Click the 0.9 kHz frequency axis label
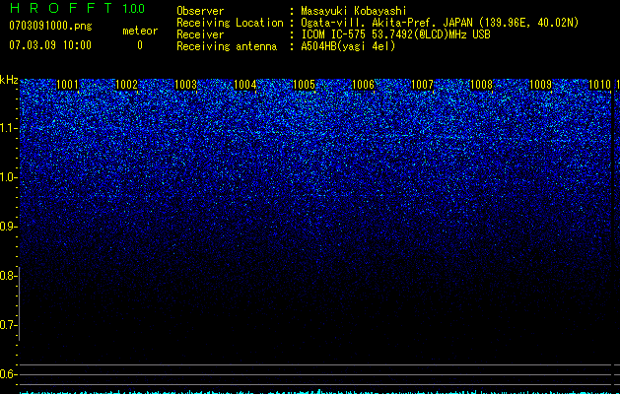 tap(8, 227)
